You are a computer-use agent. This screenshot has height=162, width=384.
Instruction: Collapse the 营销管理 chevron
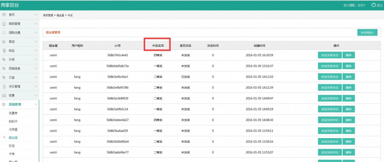[x=36, y=104]
